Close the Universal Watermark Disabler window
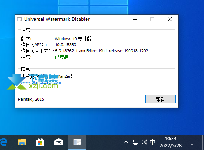 coord(170,19)
